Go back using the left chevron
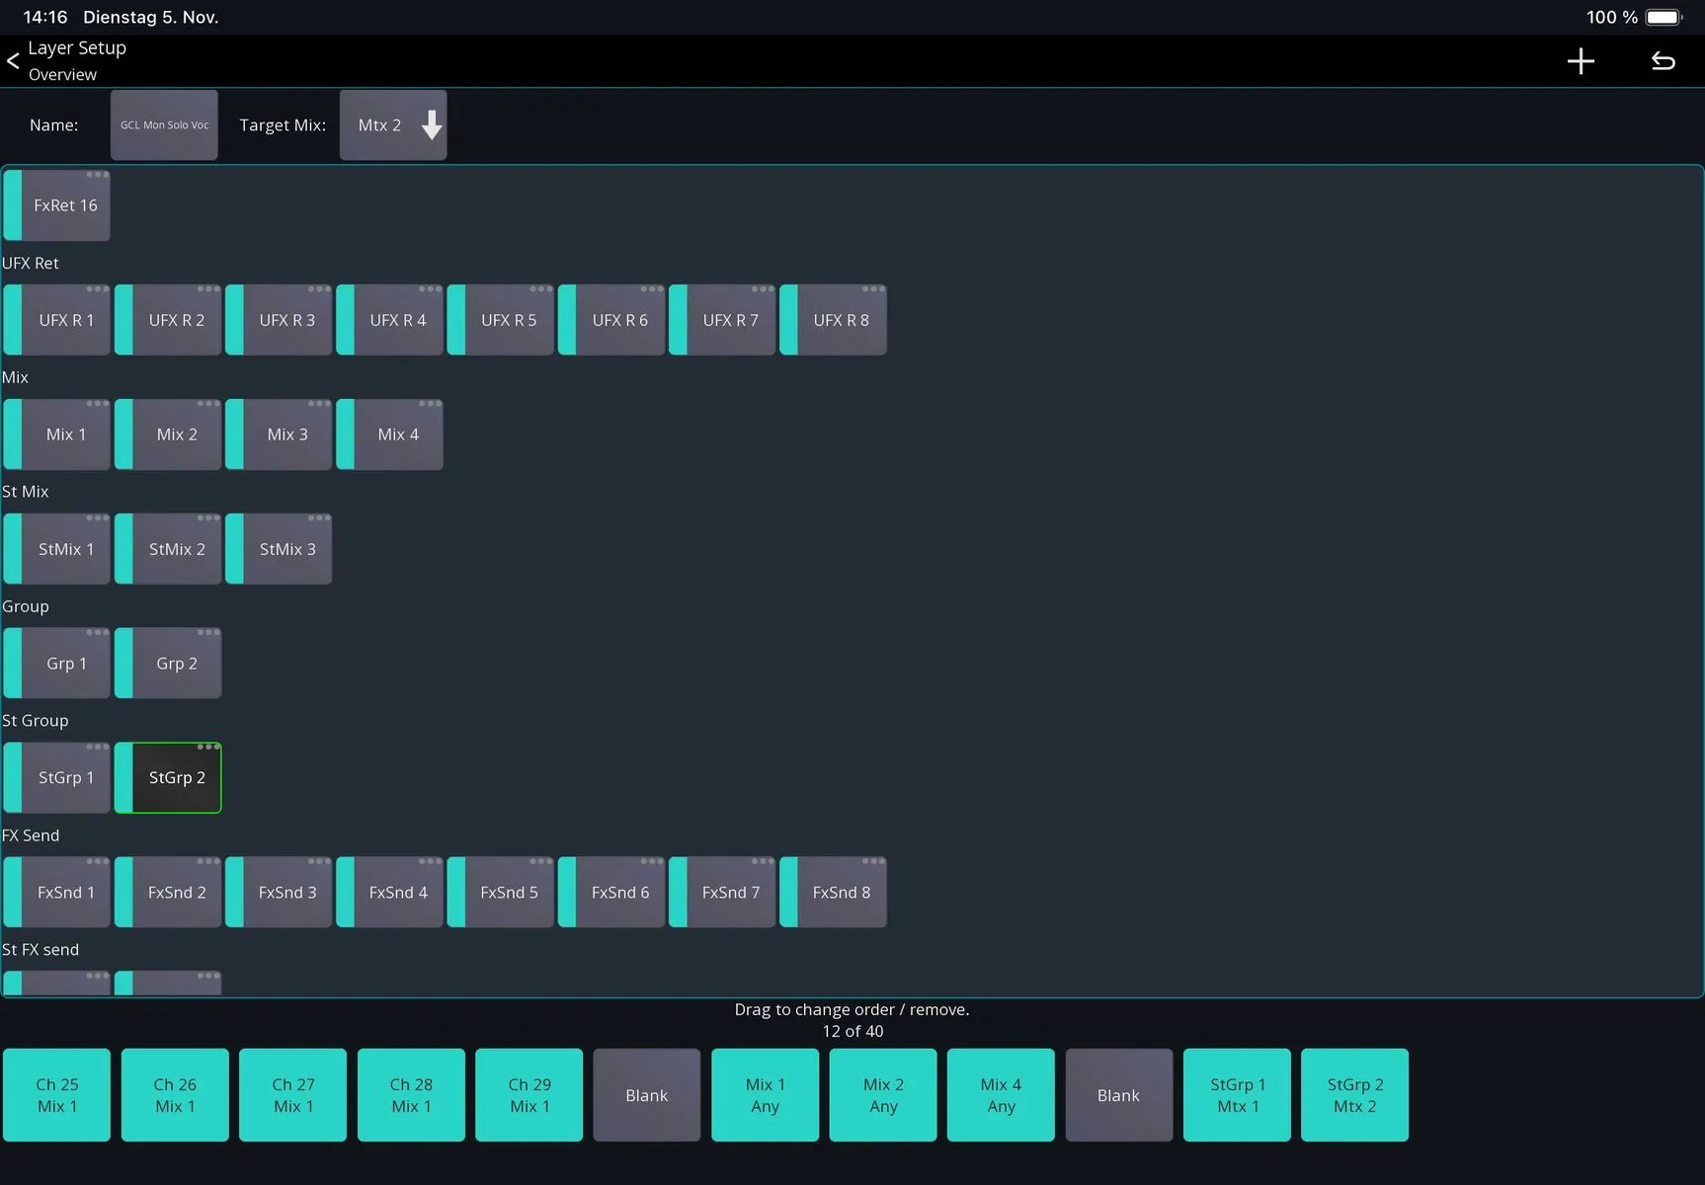This screenshot has width=1705, height=1185. [x=13, y=61]
